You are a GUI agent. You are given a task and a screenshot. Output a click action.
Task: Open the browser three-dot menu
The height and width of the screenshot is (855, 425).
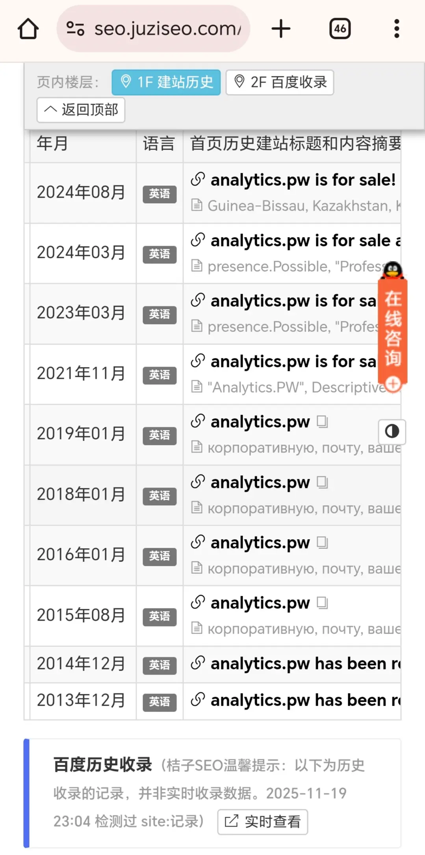point(396,28)
